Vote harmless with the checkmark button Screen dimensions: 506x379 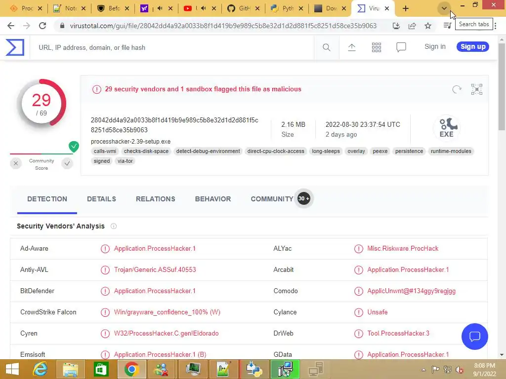pos(67,163)
